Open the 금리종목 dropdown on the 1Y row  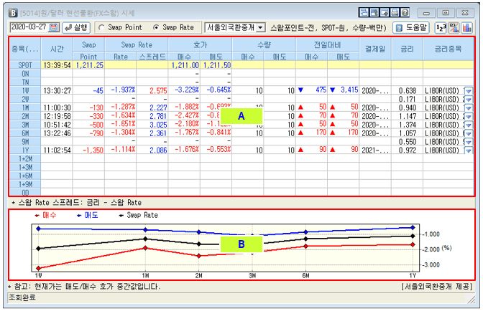(x=469, y=150)
